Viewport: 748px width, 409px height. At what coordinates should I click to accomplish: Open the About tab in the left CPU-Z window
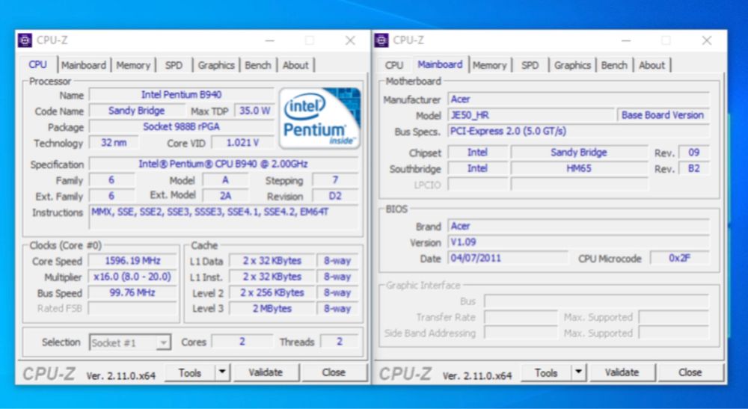point(295,65)
